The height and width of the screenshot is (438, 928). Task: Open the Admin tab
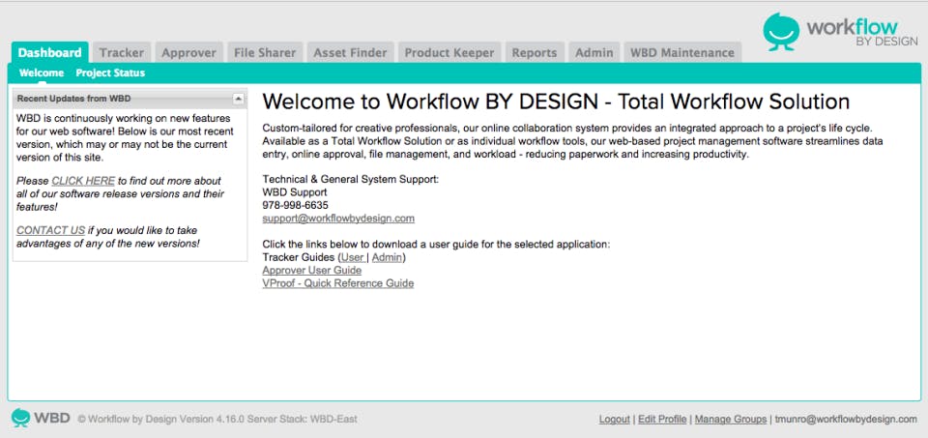point(594,52)
